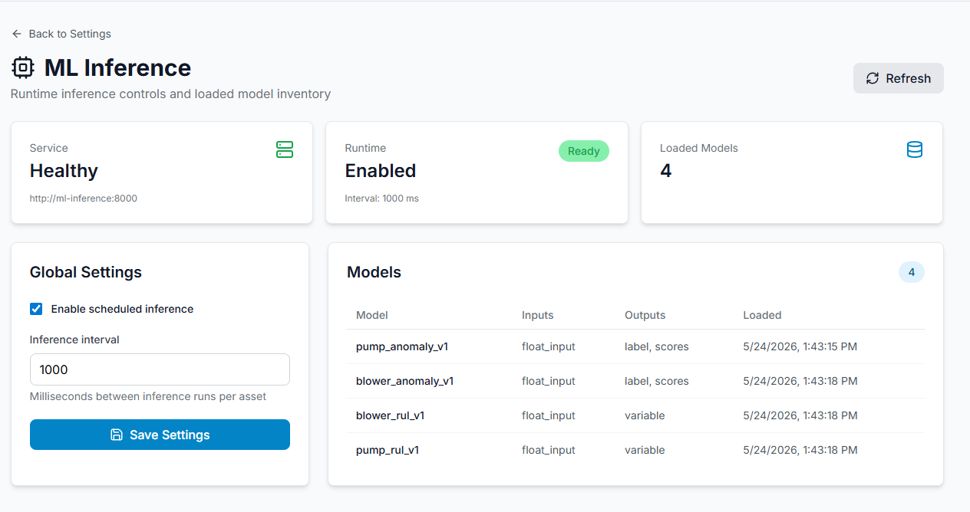
Task: Click label, scores in the blower_anomaly_v1 row
Action: (x=657, y=381)
